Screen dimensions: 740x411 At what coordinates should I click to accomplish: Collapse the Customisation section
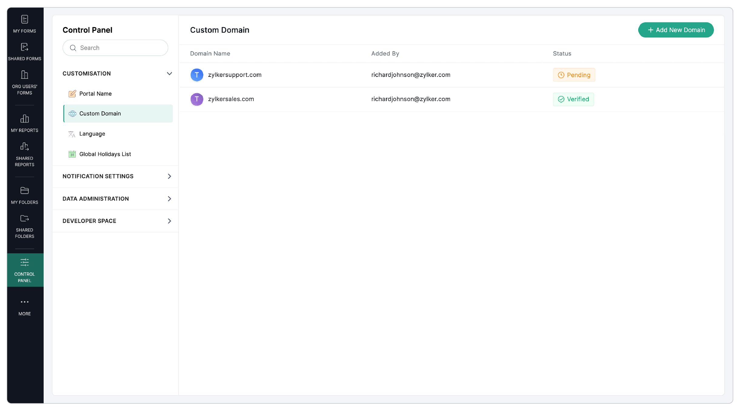coord(169,74)
